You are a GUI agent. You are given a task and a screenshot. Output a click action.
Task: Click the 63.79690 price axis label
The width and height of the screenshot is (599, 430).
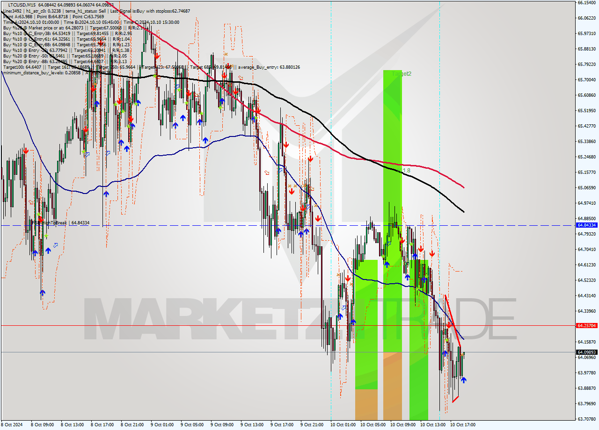coord(587,403)
